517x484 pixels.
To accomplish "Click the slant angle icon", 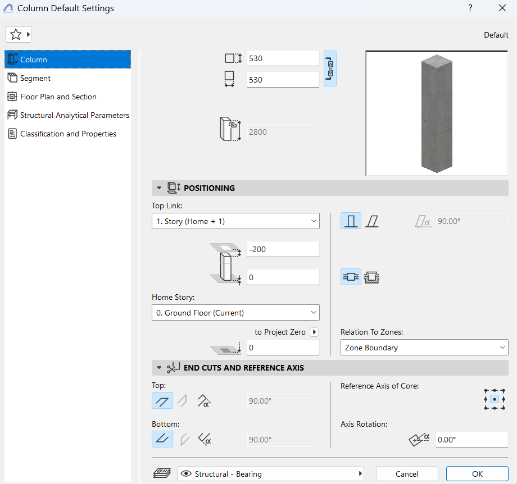I will 423,221.
